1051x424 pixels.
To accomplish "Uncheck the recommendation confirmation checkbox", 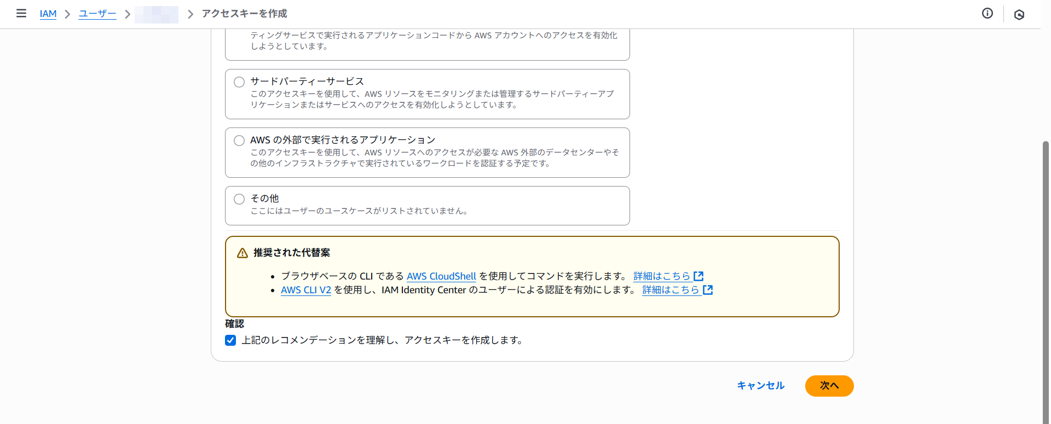I will (230, 340).
